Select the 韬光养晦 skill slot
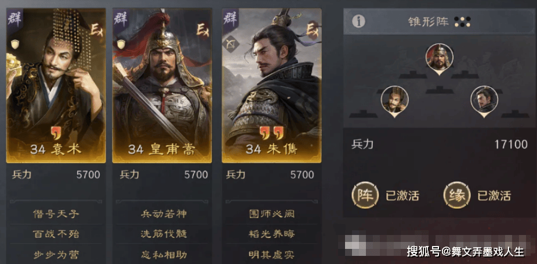The image size is (537, 264). tap(271, 234)
